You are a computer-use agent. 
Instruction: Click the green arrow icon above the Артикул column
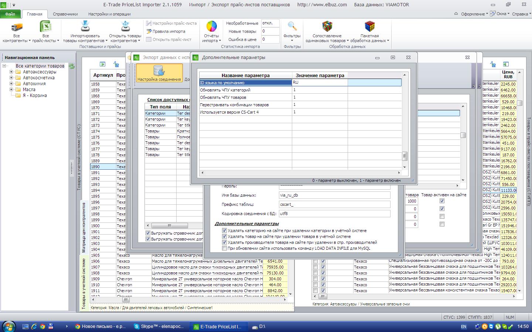click(103, 64)
